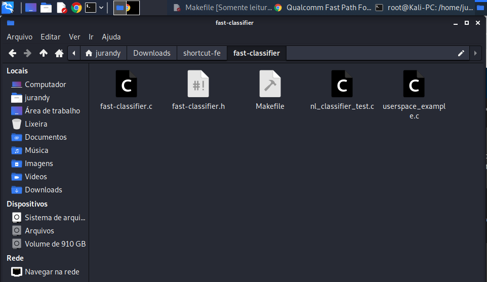
Task: Expand the terminal launcher dropdown arrow
Action: tap(101, 8)
